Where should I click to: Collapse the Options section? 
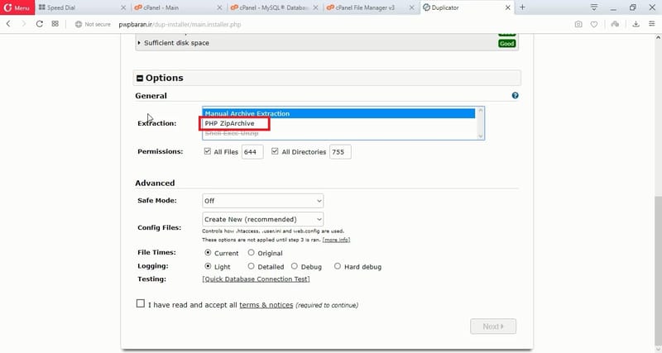pyautogui.click(x=140, y=78)
